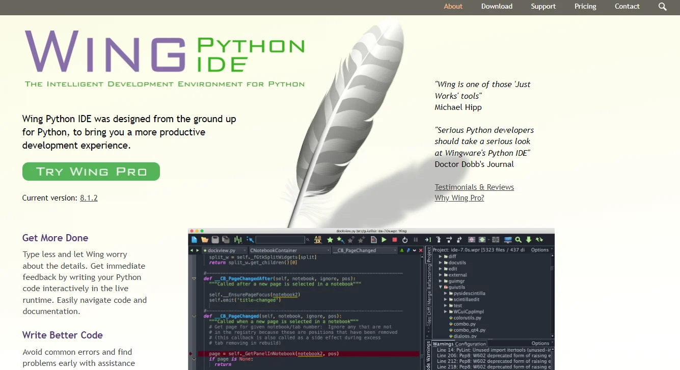Click the Line 206 Pep8 W602 warning
The image size is (680, 370).
(x=494, y=355)
